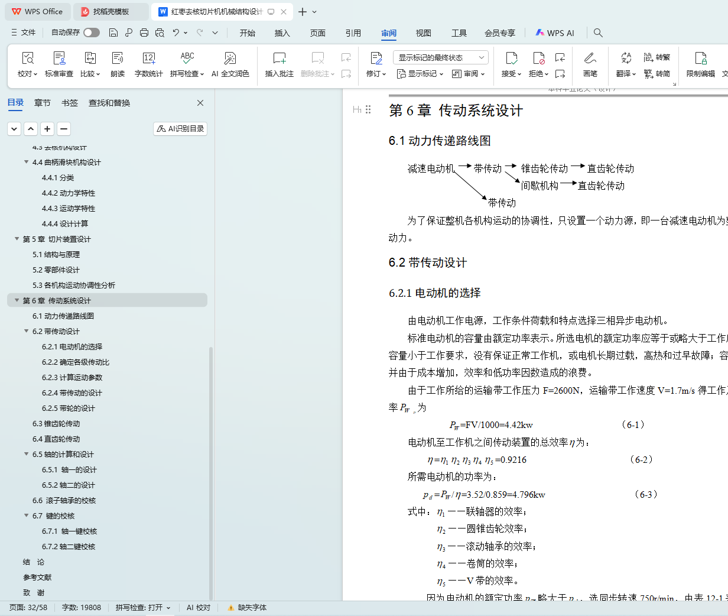The image size is (728, 616).
Task: Open the 视图 (View) ribbon tab
Action: point(423,33)
